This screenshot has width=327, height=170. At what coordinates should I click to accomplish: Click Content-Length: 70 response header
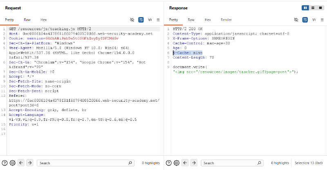point(193,57)
